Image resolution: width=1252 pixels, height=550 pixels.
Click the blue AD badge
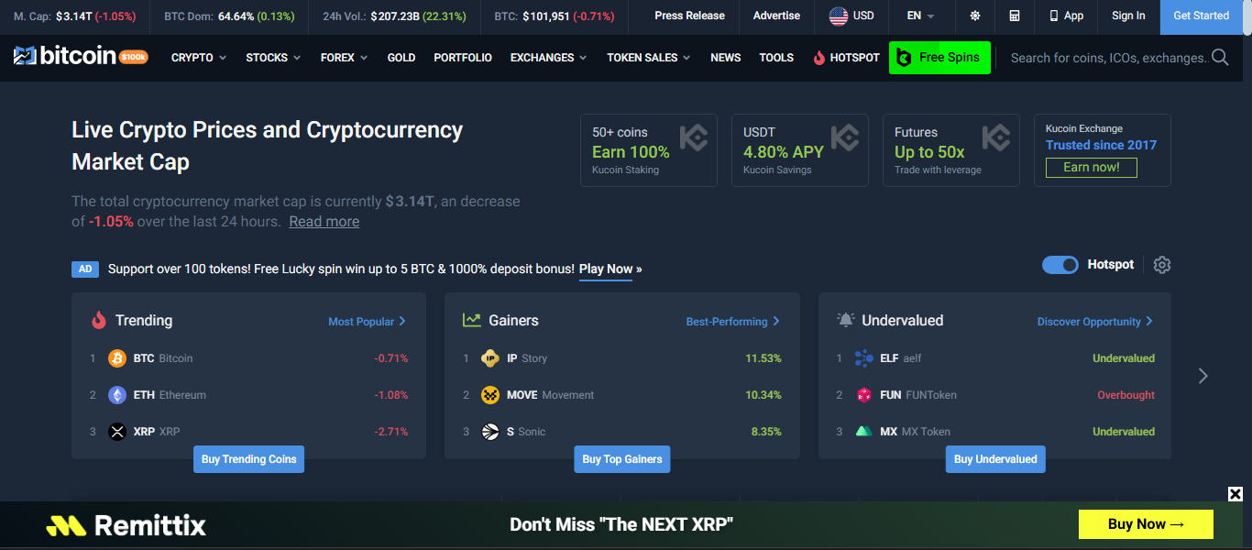click(x=85, y=269)
